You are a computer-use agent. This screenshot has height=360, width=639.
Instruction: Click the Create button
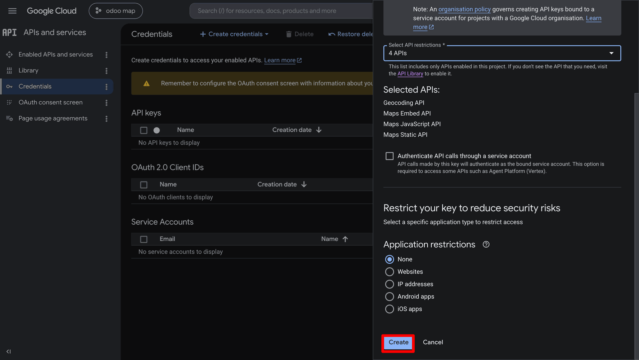pos(398,342)
